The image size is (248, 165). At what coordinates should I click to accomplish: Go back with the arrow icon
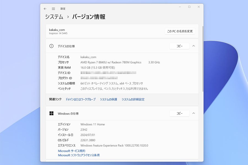coord(45,9)
